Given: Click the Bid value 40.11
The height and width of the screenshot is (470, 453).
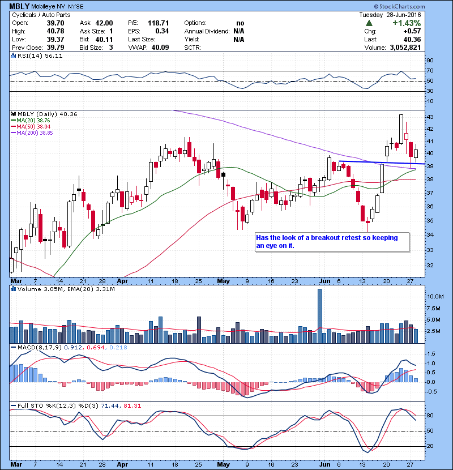Looking at the screenshot, I should [x=104, y=39].
